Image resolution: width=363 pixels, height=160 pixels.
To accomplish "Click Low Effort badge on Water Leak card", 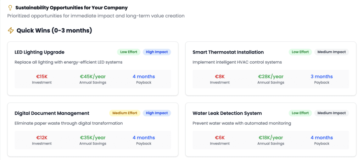I will 300,113.
